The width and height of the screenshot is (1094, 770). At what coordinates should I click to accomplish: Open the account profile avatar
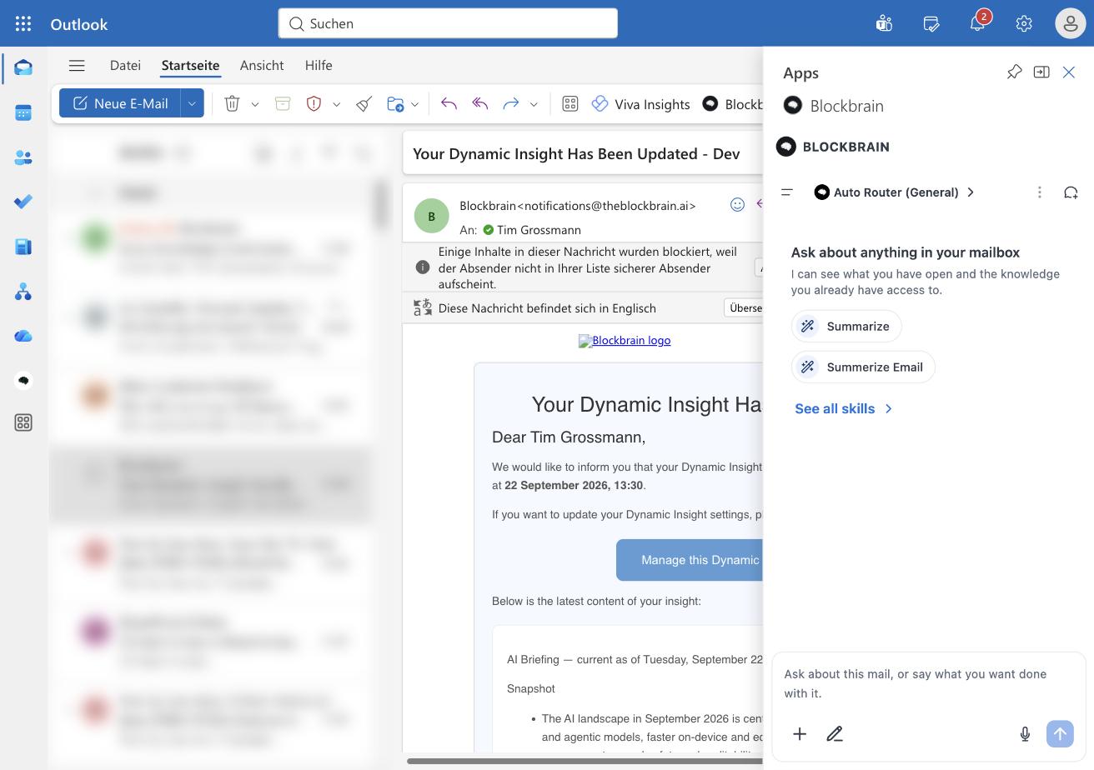click(1070, 23)
